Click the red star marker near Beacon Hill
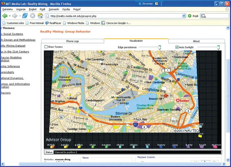The image size is (231, 167). tap(166, 96)
